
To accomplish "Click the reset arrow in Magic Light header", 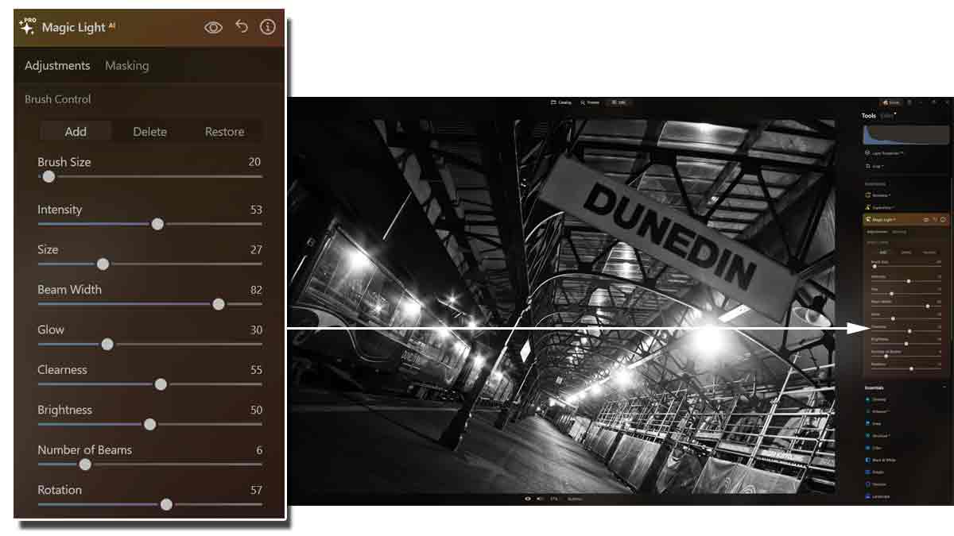I will pos(240,26).
